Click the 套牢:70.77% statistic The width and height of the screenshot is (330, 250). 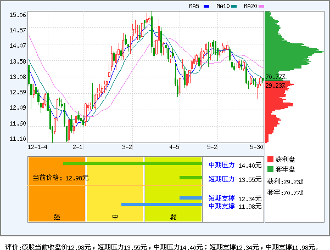pyautogui.click(x=285, y=192)
